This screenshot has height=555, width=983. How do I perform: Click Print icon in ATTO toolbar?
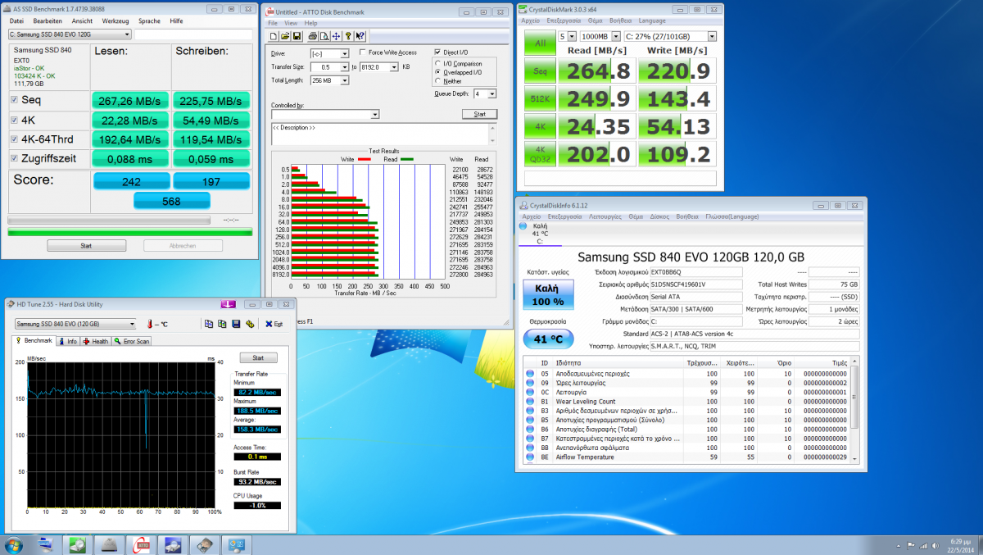[312, 36]
